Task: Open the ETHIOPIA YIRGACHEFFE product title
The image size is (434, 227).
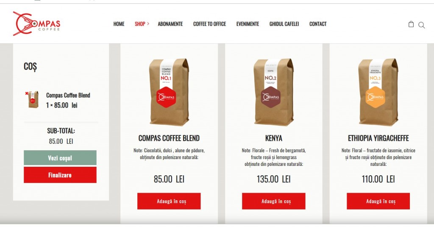Action: click(x=378, y=138)
